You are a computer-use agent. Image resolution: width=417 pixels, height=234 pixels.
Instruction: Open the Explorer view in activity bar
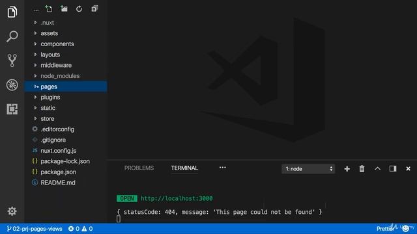coord(12,12)
